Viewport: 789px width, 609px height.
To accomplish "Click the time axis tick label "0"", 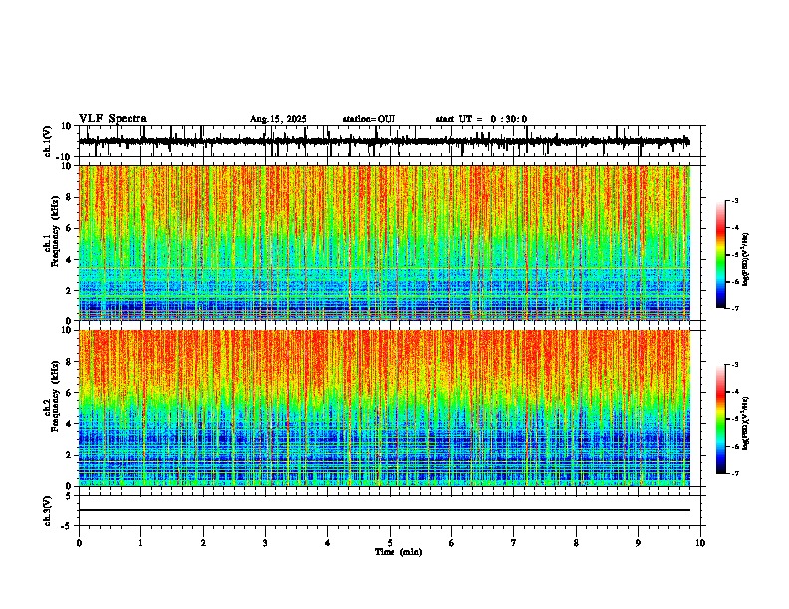I will tap(79, 543).
